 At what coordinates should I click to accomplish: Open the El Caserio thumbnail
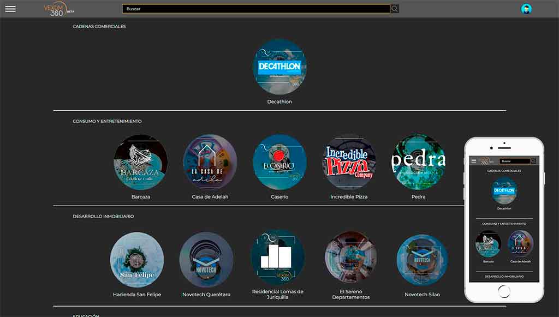[279, 162]
